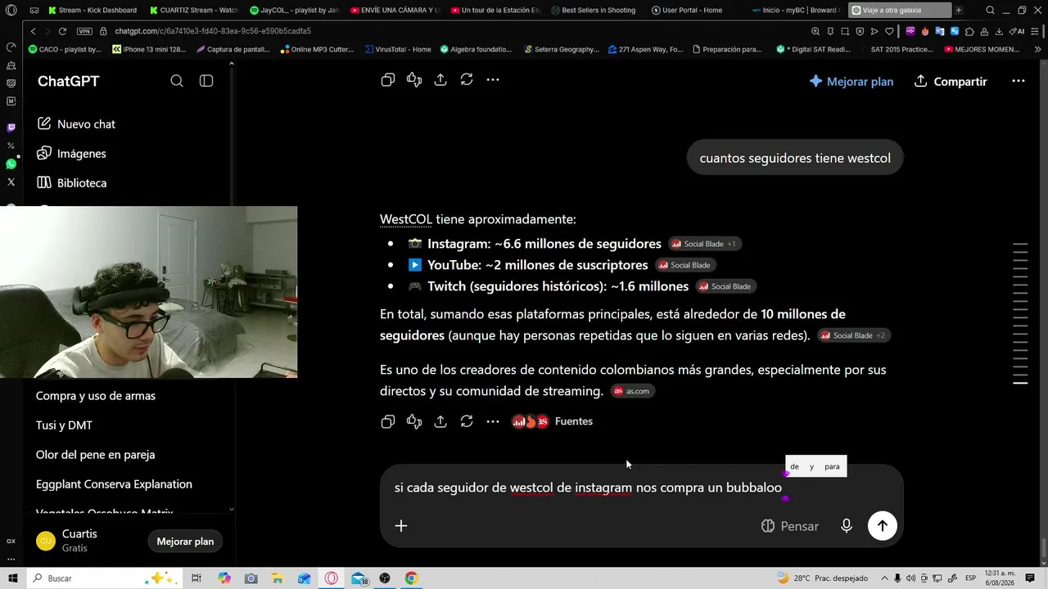Open Opera sidebar three-dot settings
1048x589 pixels.
11,560
